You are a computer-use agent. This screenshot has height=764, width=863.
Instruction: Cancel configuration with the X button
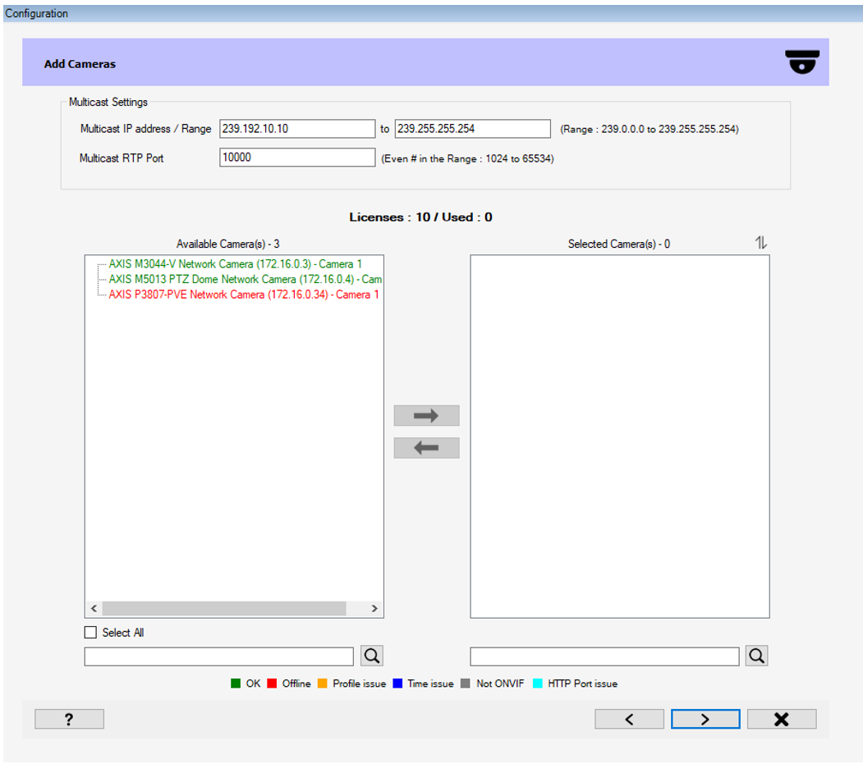pyautogui.click(x=781, y=719)
